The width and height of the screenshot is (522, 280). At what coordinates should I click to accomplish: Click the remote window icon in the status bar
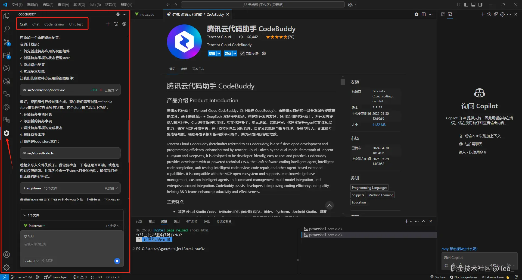point(5,277)
